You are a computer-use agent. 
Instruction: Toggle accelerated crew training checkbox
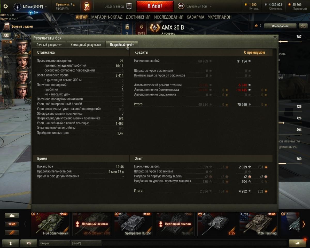[x=19, y=36]
